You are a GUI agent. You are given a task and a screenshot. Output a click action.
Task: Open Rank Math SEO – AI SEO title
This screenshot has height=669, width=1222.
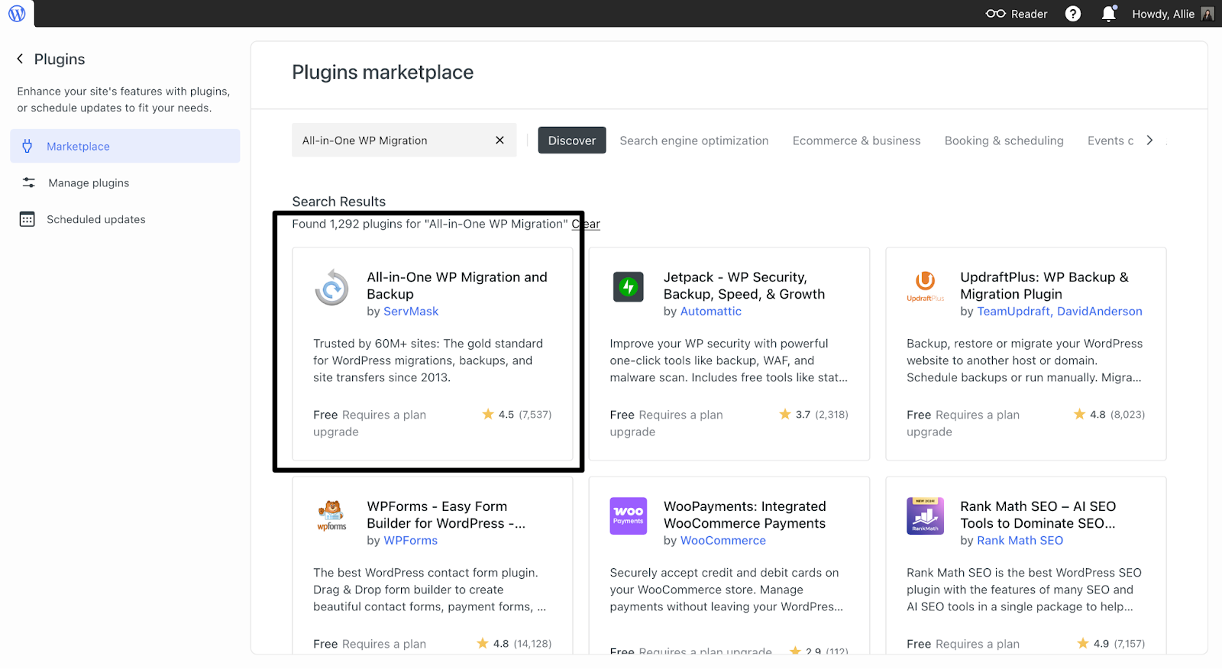pos(1038,515)
